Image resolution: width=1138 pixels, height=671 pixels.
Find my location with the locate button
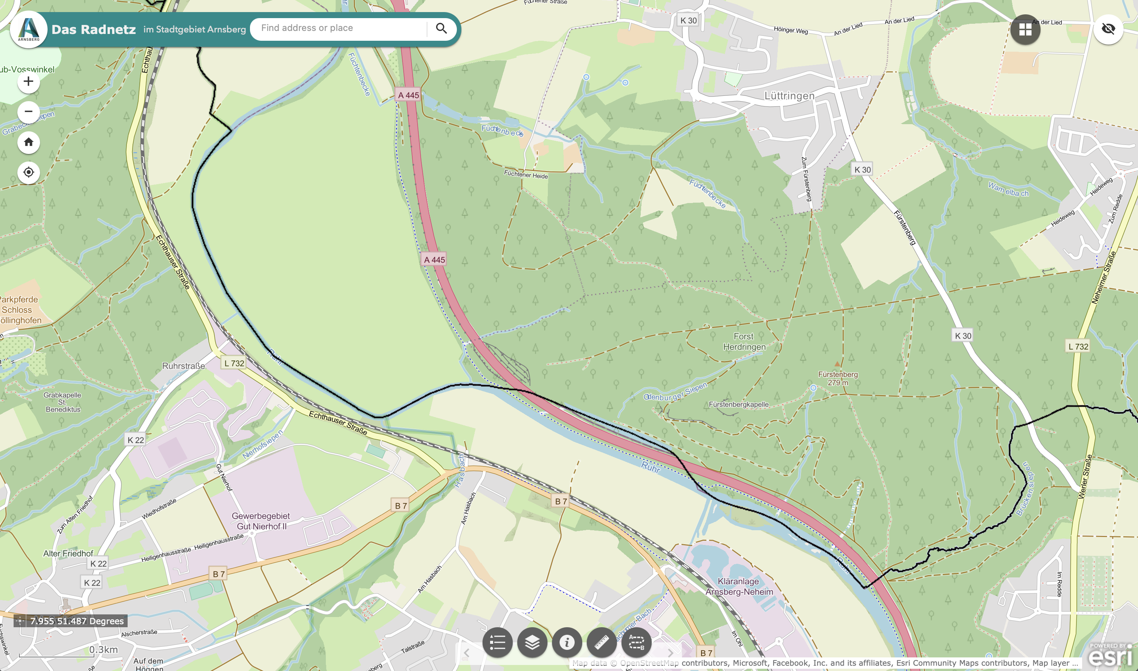point(28,172)
